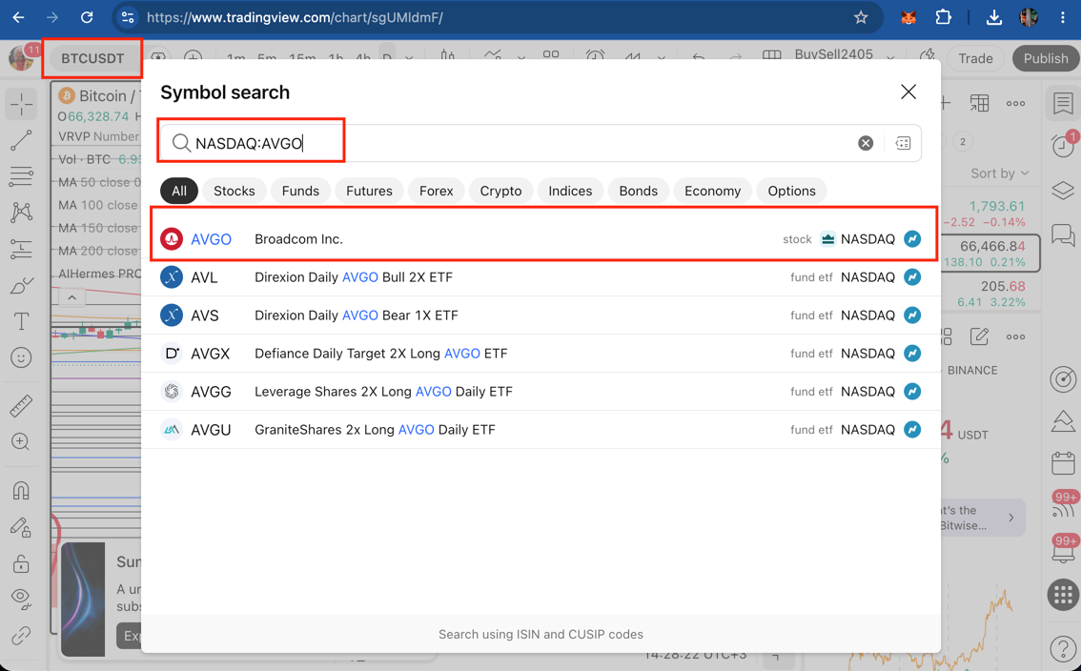Open the alerts clock icon
The height and width of the screenshot is (671, 1082).
pos(1063,146)
